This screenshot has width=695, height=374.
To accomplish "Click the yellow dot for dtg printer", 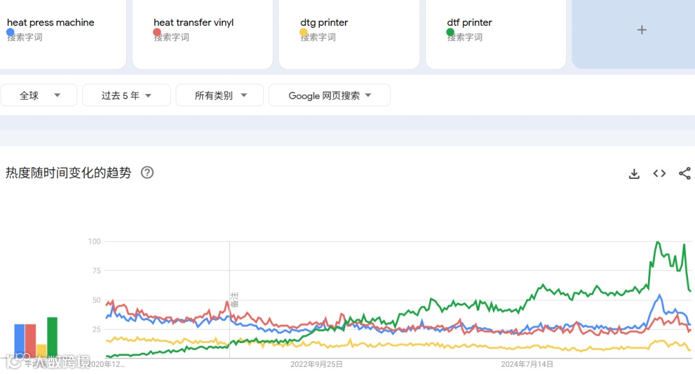I will click(x=304, y=32).
